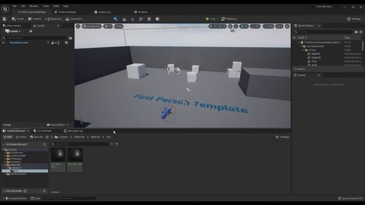
Task: Click the Save current level icon
Action: coord(4,19)
